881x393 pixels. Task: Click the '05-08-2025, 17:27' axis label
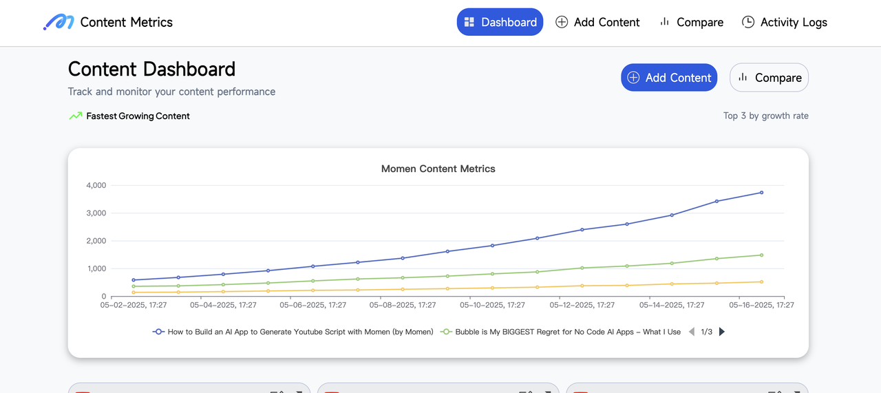pos(403,305)
